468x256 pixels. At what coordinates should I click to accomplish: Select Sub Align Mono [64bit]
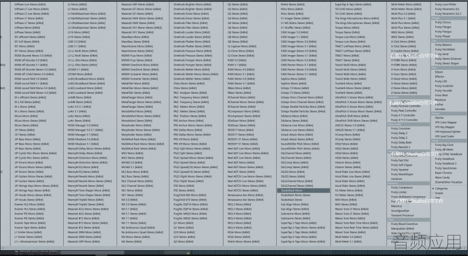point(295,204)
